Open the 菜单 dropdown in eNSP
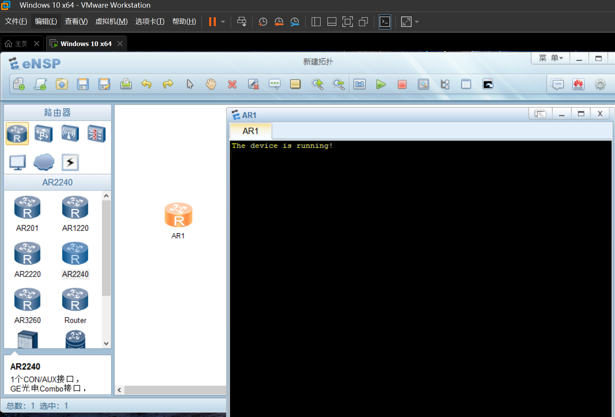Screen dimensions: 615x417 [x=551, y=58]
